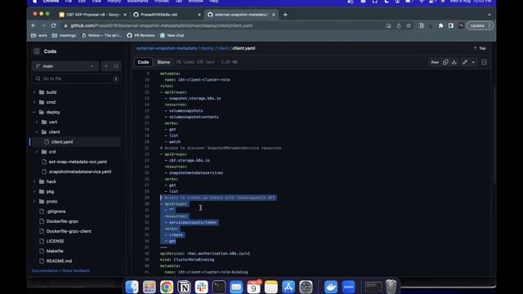The image size is (523, 294).
Task: Open snapshotmetadataservice.yaml in file tree
Action: [x=80, y=171]
